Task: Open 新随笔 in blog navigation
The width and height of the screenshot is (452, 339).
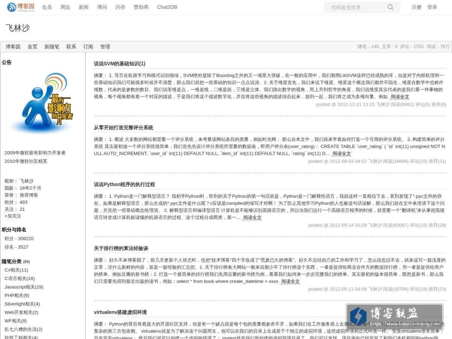Action: [52, 47]
